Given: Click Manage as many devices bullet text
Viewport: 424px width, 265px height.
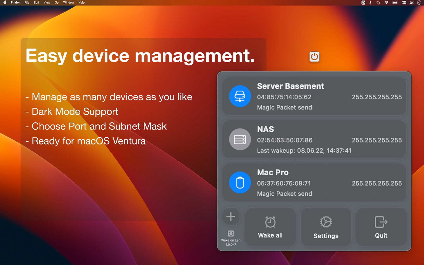Looking at the screenshot, I should (x=109, y=97).
